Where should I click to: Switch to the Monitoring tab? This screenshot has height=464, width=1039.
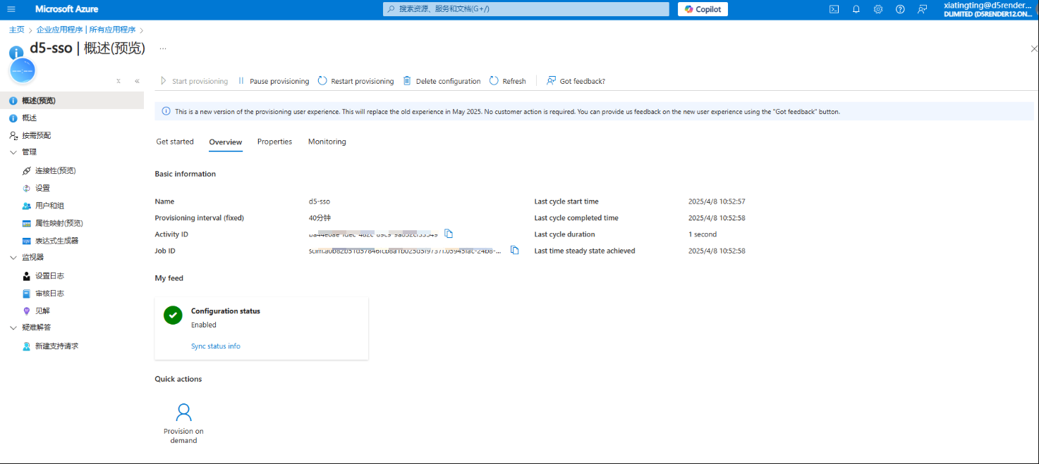click(327, 142)
